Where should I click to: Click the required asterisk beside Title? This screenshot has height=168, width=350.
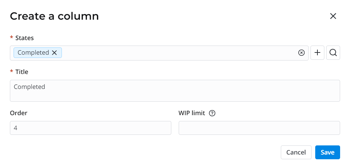(12, 72)
